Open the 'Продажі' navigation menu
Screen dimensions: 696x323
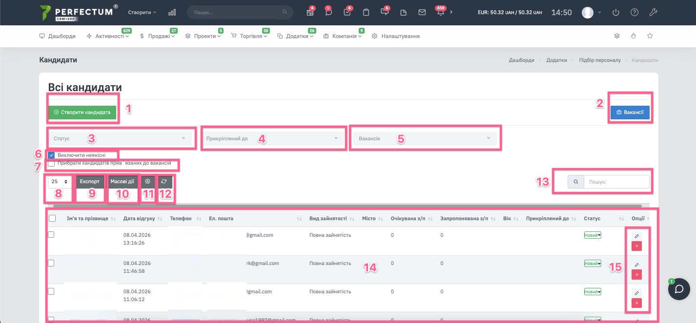[157, 36]
